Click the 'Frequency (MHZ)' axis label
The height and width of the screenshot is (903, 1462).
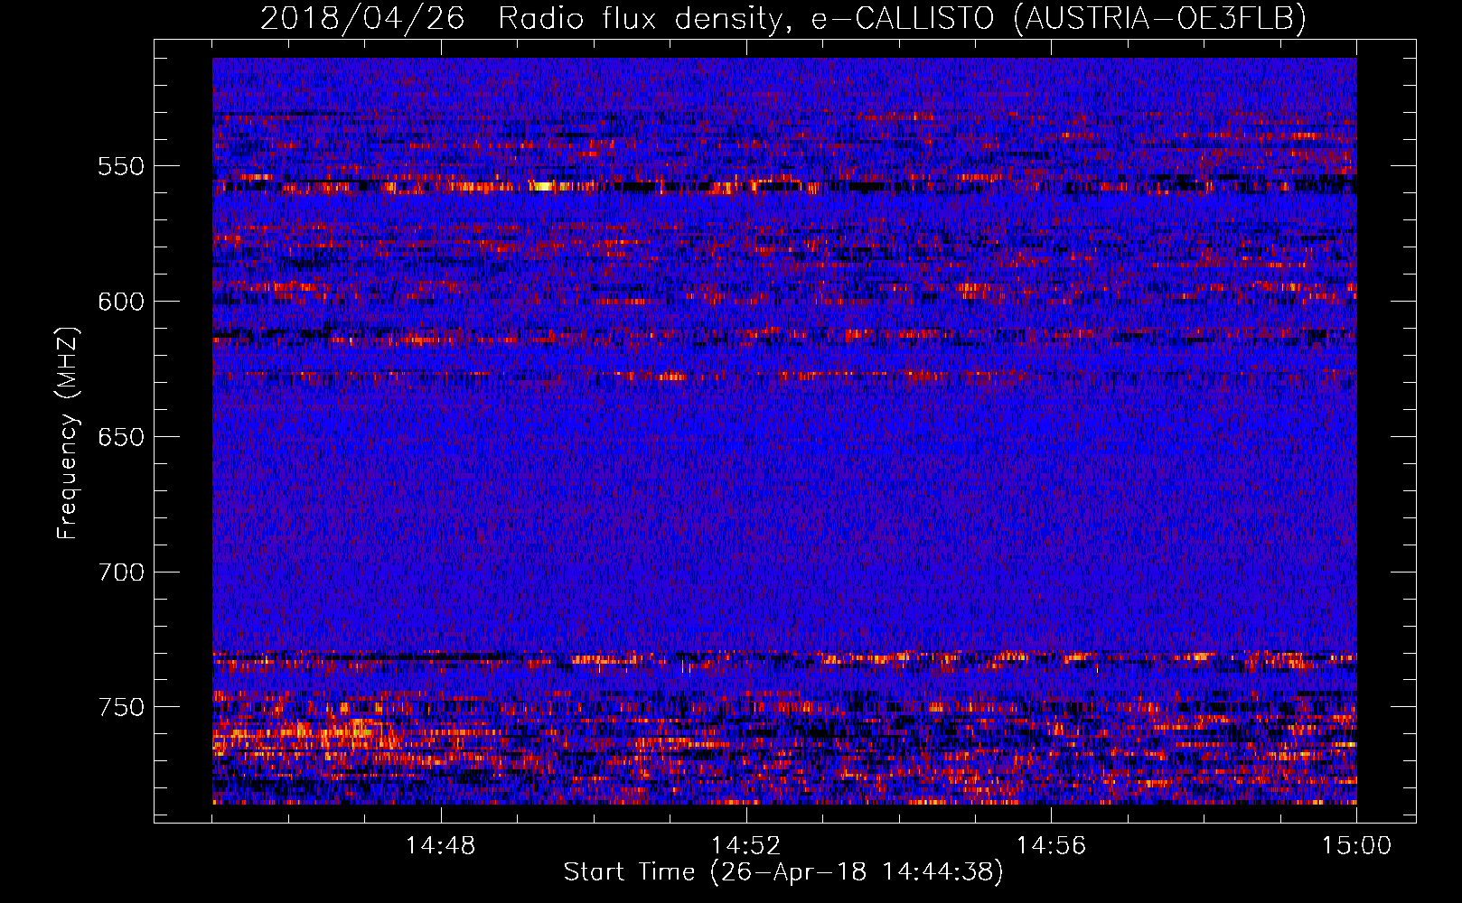click(x=68, y=433)
